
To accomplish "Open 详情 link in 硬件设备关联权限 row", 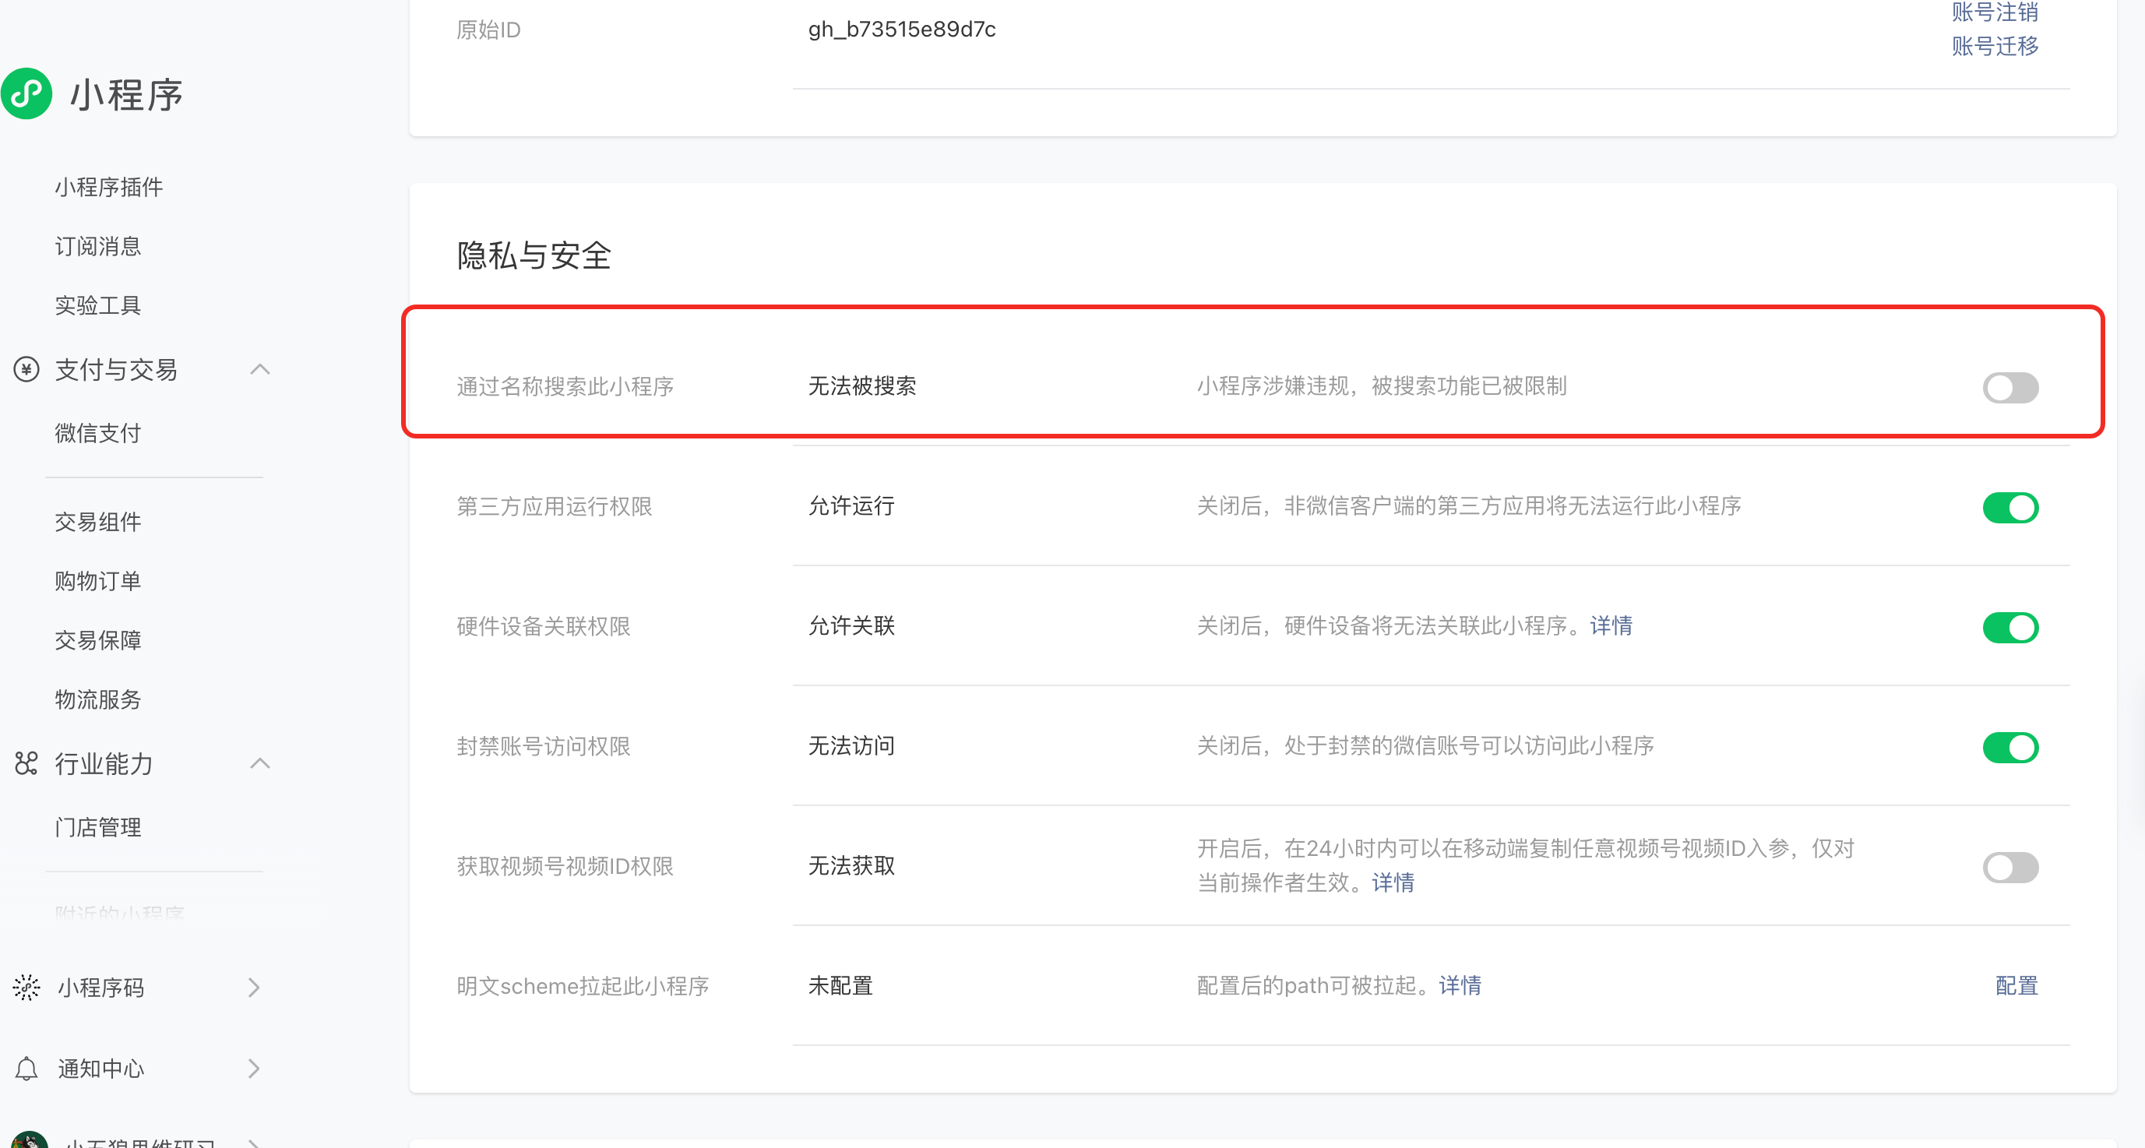I will coord(1611,626).
